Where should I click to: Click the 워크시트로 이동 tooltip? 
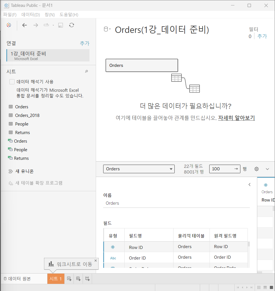coord(71,264)
